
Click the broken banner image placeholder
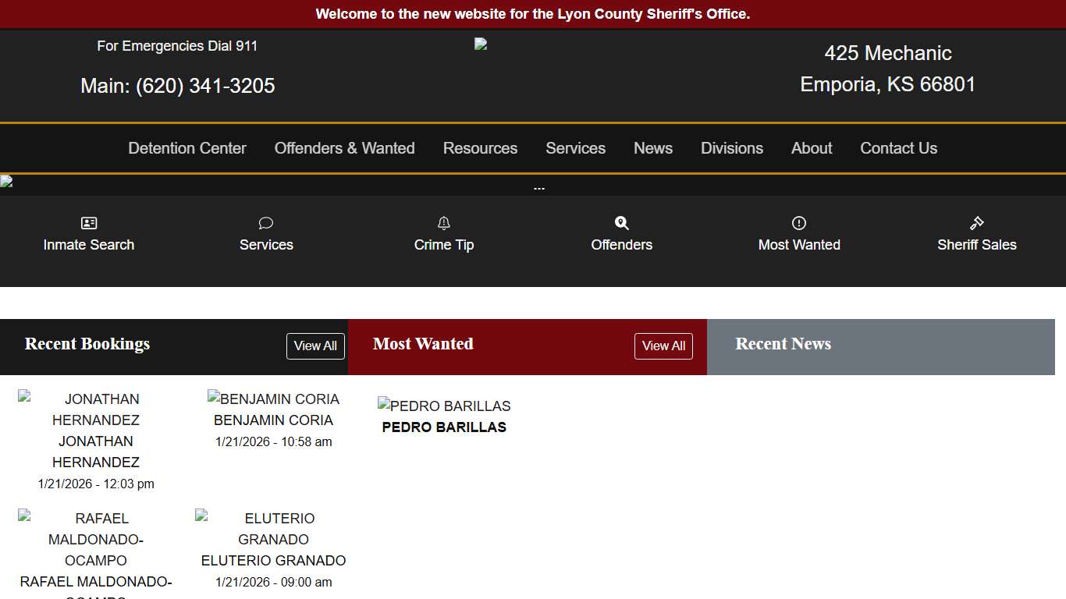coord(6,182)
